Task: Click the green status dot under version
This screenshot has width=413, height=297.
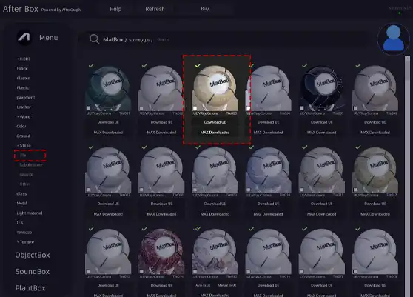Action: pyautogui.click(x=399, y=13)
